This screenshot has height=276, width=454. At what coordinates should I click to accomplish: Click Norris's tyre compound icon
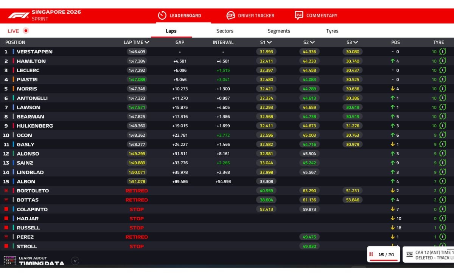(443, 89)
